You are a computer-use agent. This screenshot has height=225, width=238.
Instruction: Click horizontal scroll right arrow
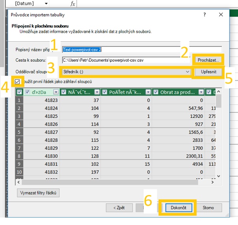click(x=212, y=182)
